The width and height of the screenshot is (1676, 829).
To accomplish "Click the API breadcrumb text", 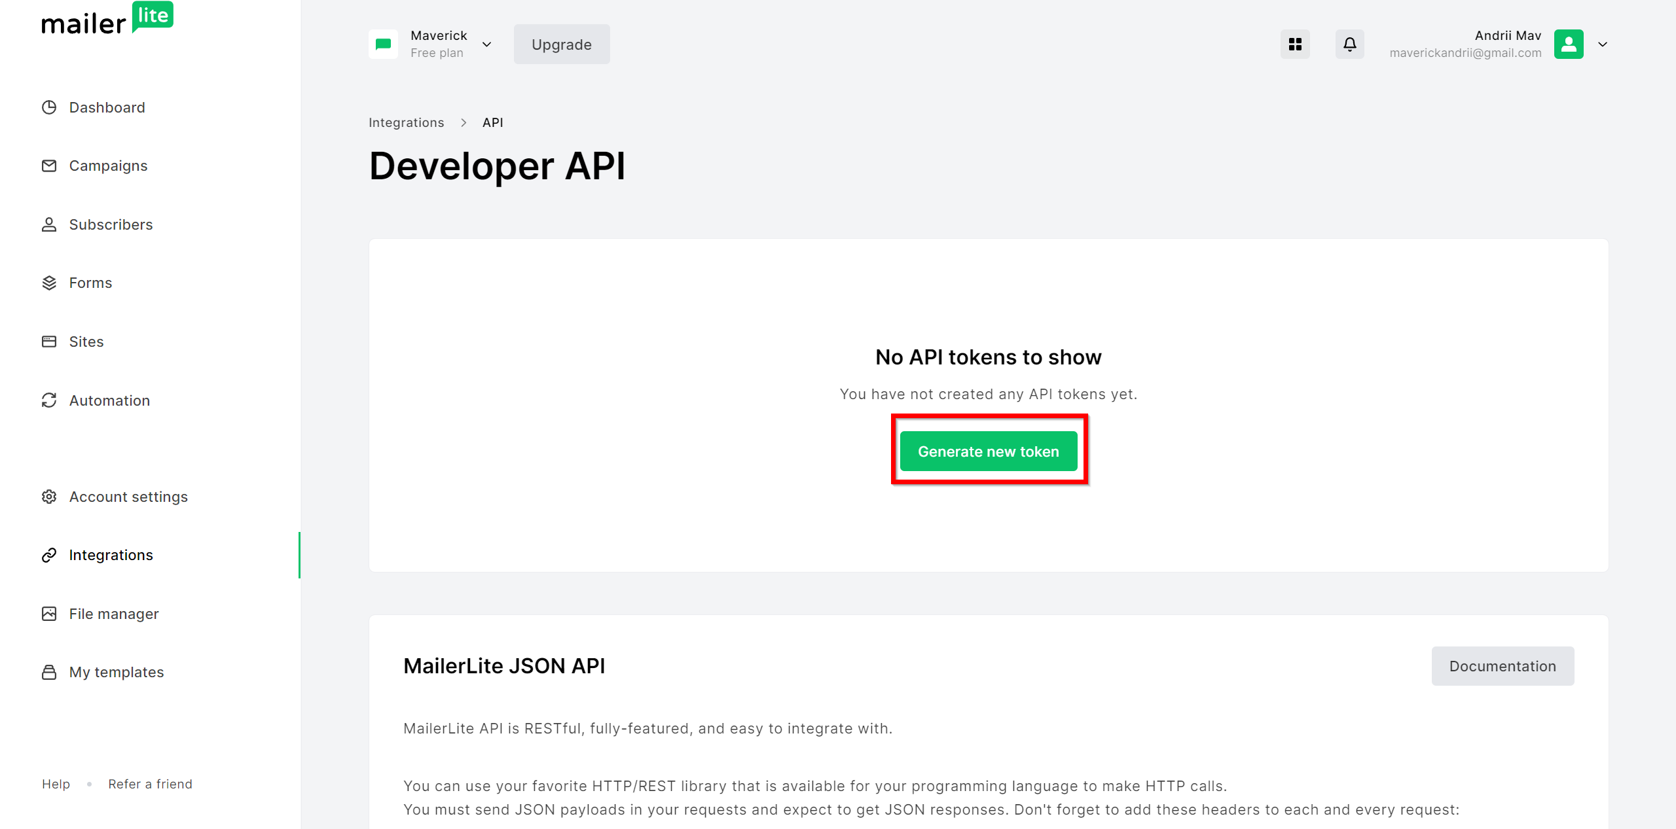I will 493,122.
